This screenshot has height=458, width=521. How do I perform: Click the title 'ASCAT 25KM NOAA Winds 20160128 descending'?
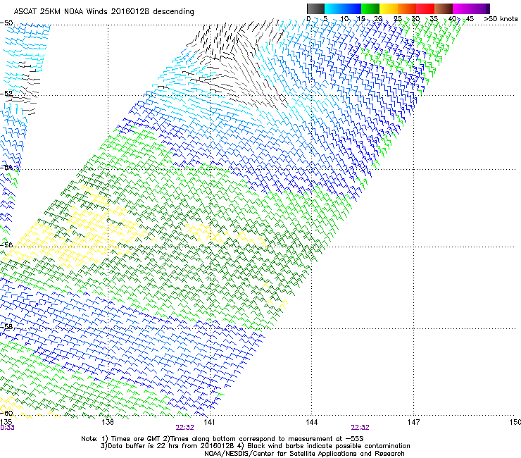(103, 11)
